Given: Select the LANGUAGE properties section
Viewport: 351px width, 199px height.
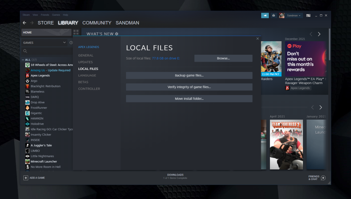Looking at the screenshot, I should [x=87, y=76].
